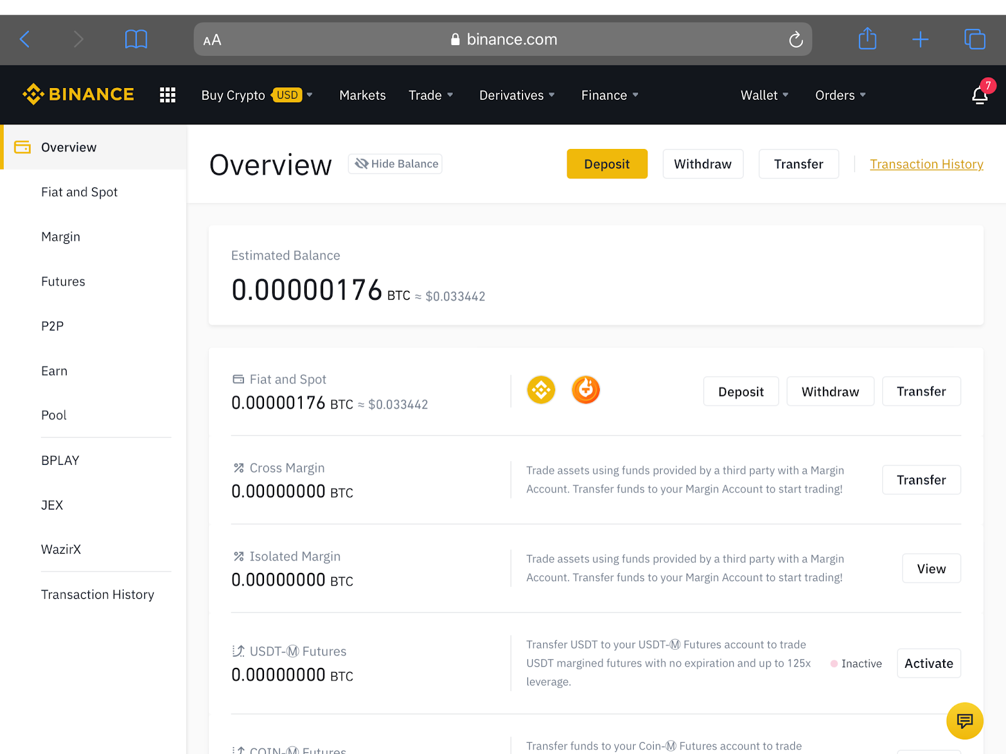This screenshot has width=1006, height=754.
Task: Click the Cross Margin section title
Action: [287, 468]
